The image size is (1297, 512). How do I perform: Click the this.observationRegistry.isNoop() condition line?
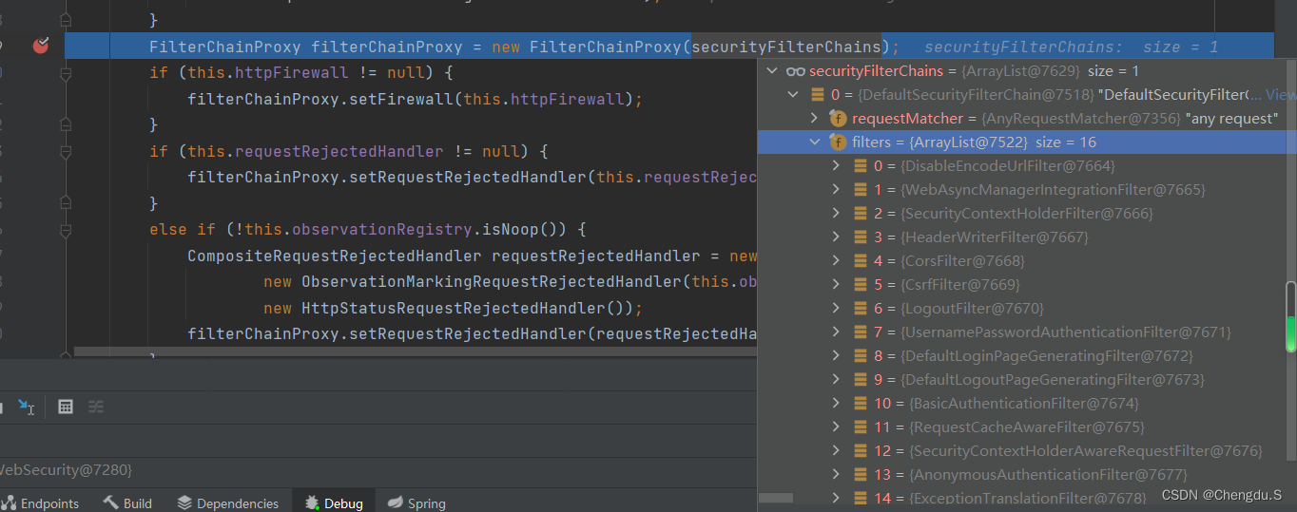point(368,230)
